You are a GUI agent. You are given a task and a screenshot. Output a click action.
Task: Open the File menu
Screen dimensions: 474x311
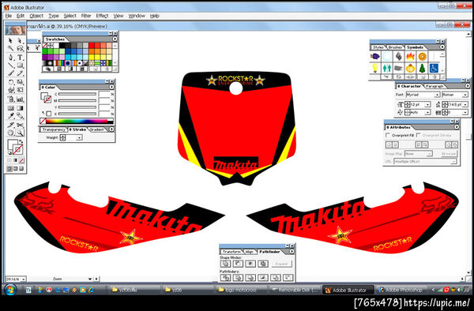9,16
